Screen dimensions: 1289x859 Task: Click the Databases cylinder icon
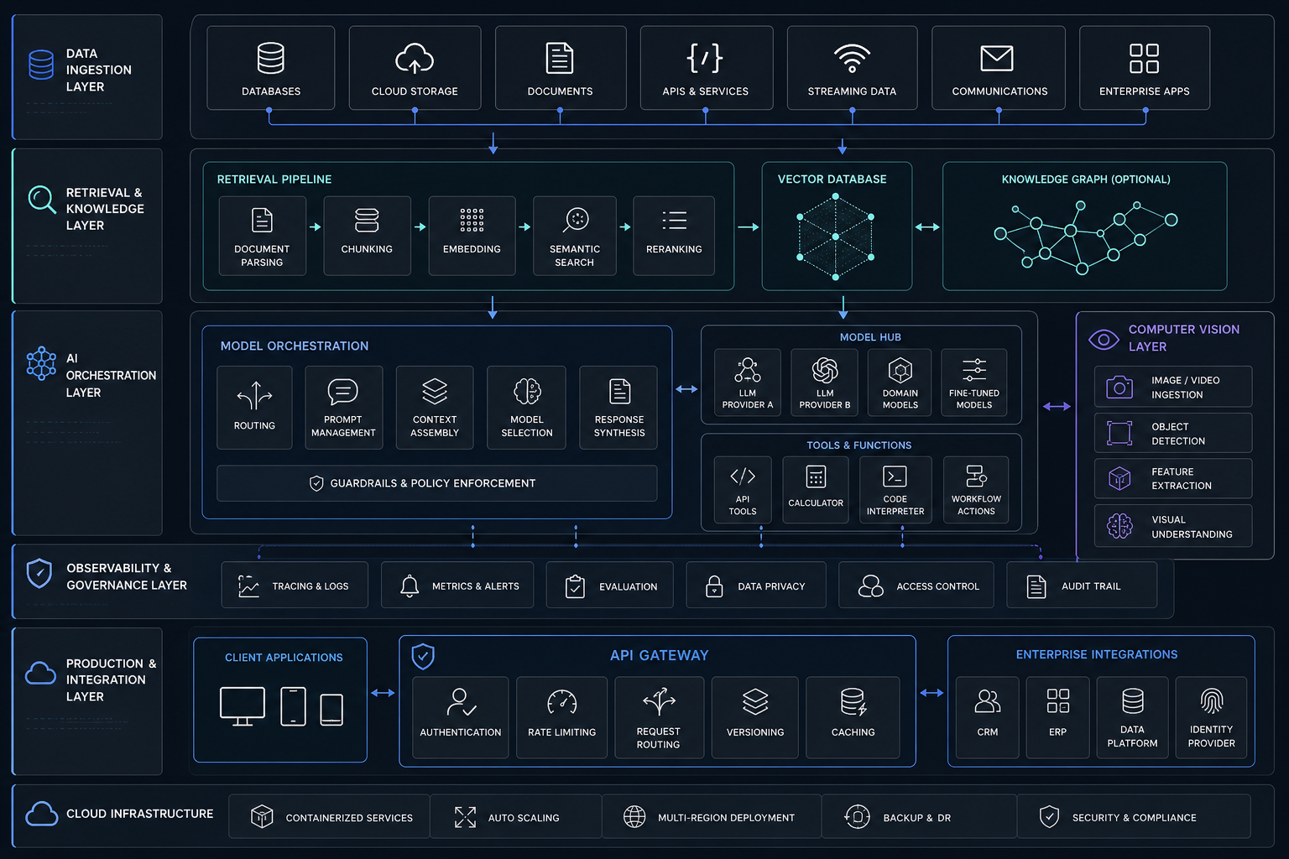pos(270,58)
